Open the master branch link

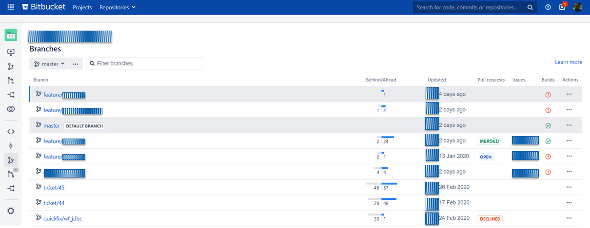51,125
